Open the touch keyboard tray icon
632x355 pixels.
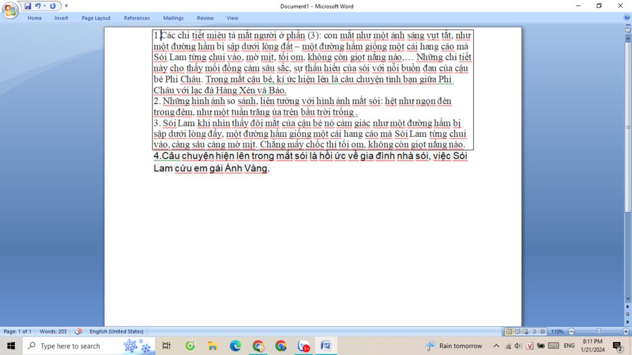click(x=554, y=346)
